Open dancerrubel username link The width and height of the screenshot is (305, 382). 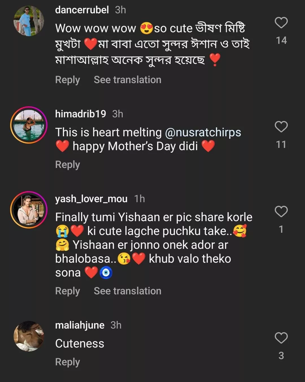click(82, 10)
